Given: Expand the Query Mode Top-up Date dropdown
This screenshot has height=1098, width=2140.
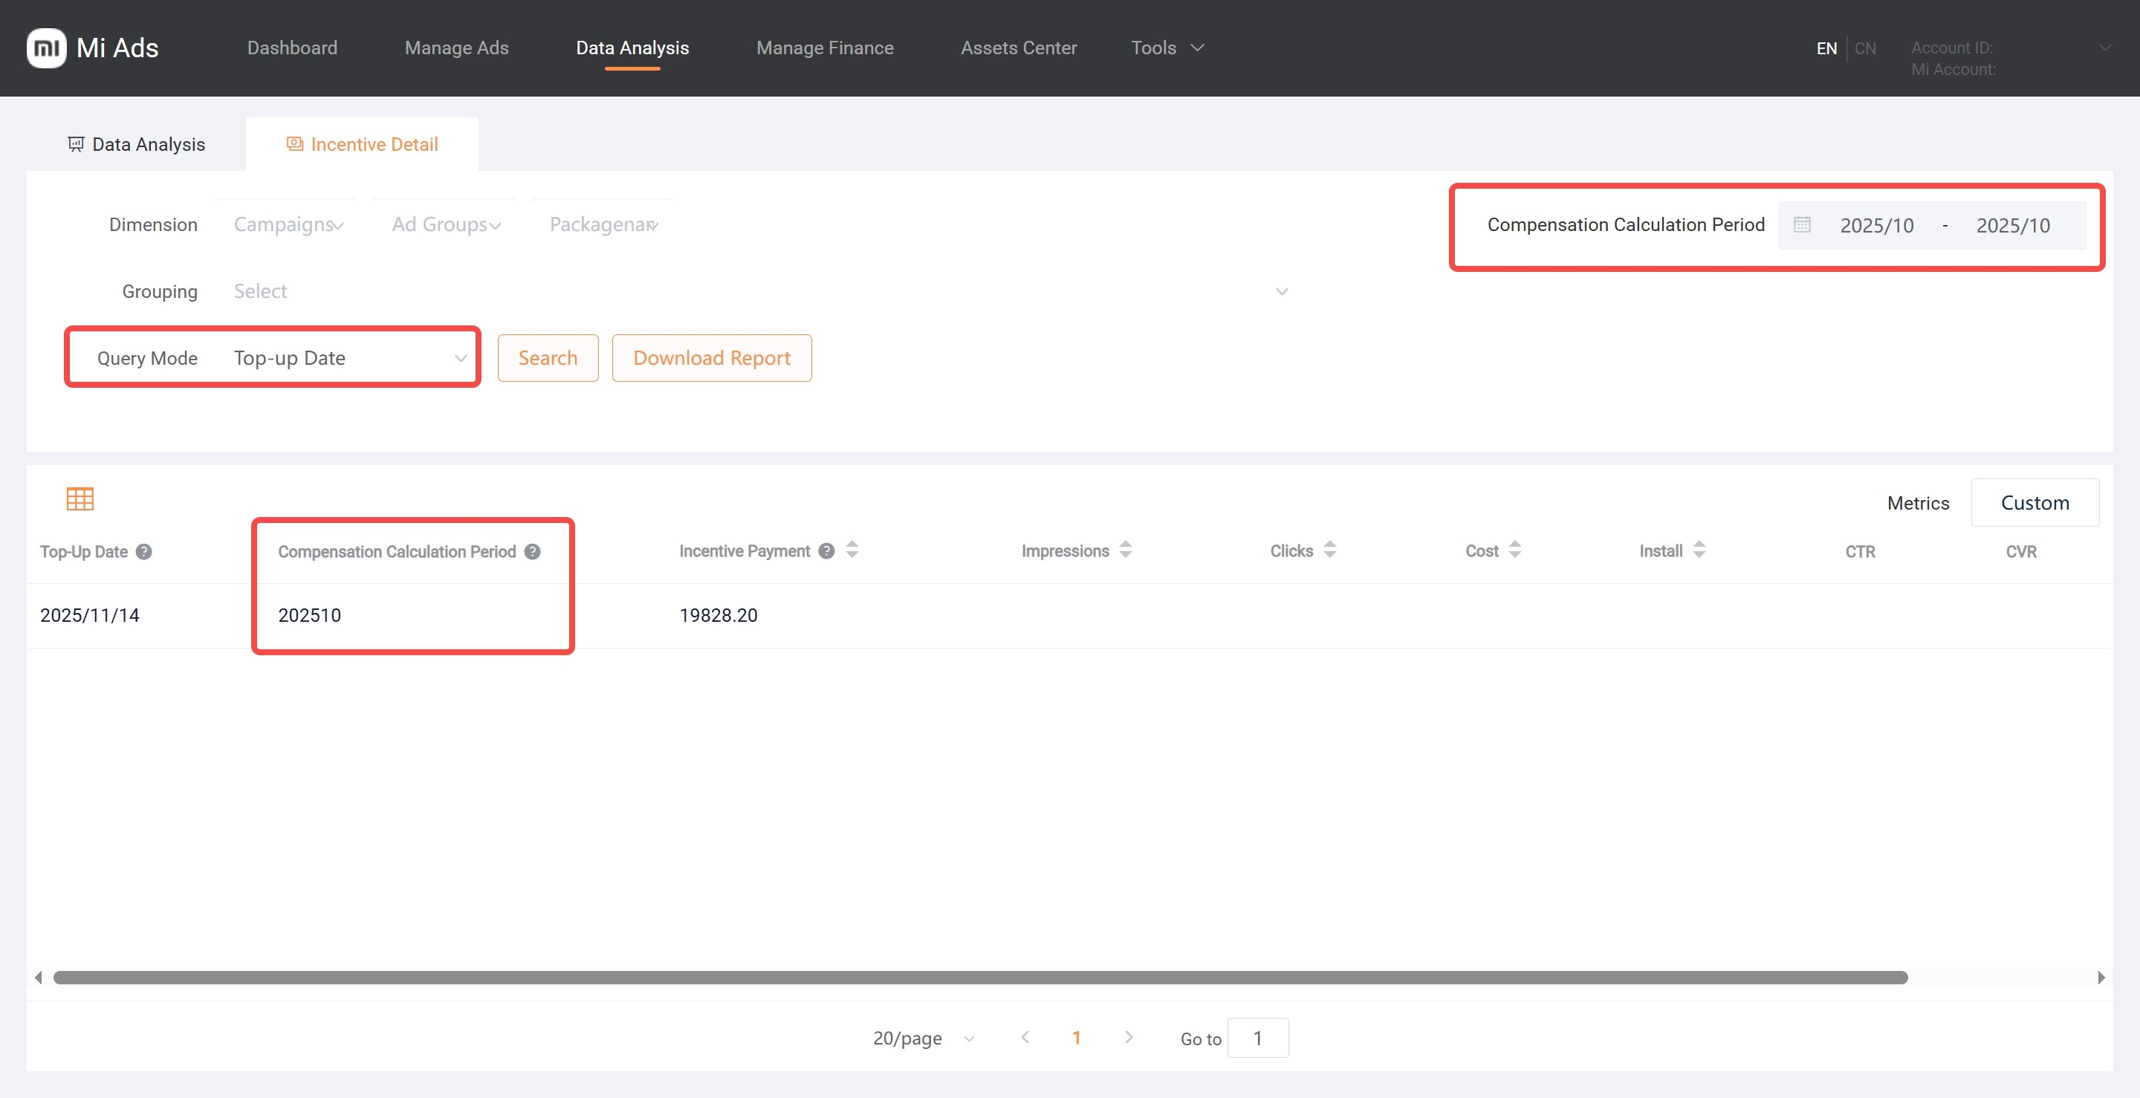Looking at the screenshot, I should (x=349, y=358).
